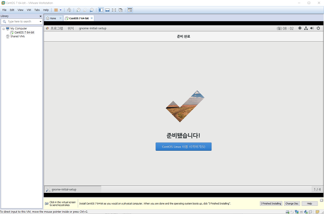
Task: Toggle the library sidebar view icon
Action: pos(101,10)
